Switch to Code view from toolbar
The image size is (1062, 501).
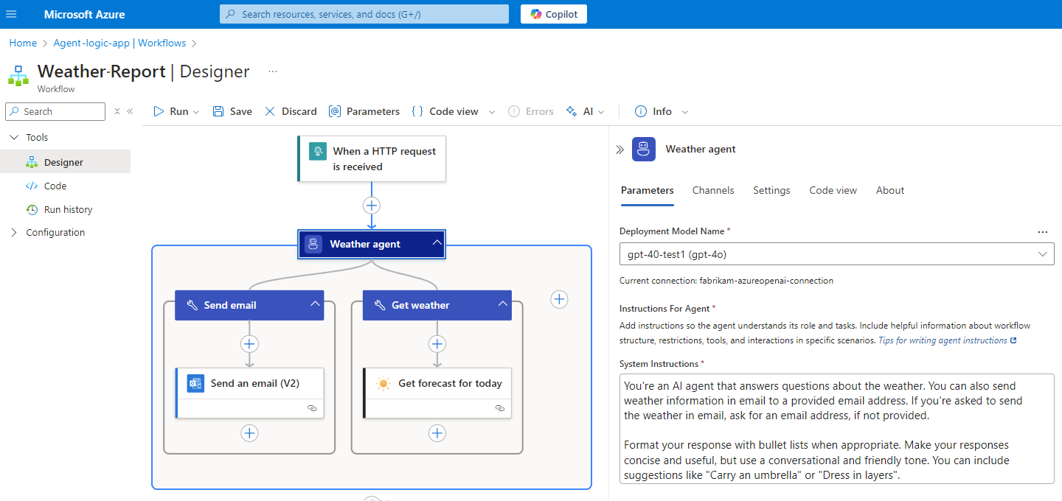point(445,111)
